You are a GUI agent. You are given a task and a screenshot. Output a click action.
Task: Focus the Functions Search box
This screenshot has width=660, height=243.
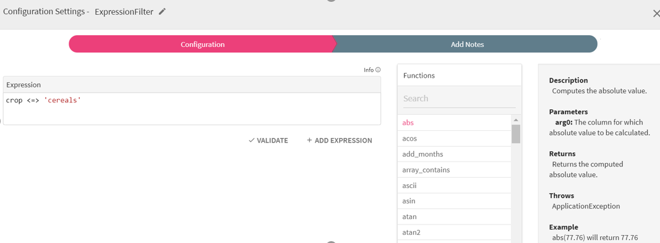click(x=459, y=99)
